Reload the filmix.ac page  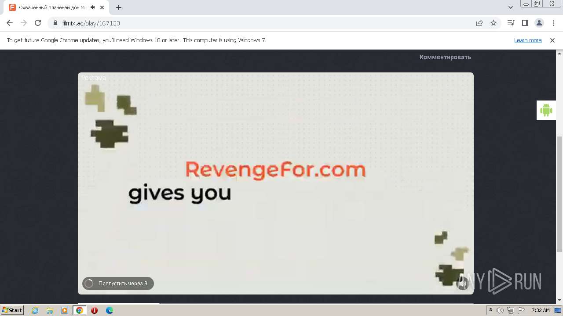(38, 23)
